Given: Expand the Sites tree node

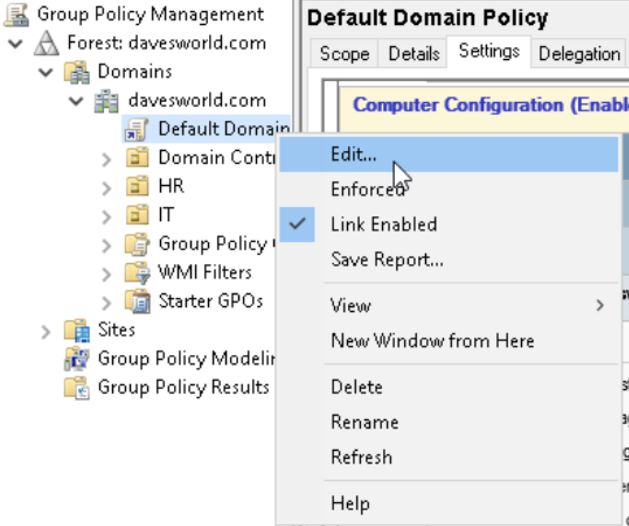Looking at the screenshot, I should 46,331.
